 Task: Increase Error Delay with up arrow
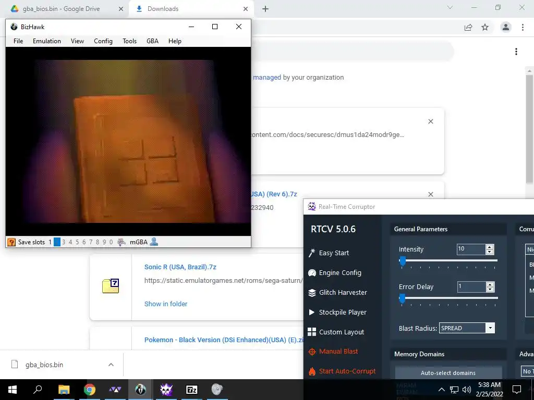coord(490,284)
